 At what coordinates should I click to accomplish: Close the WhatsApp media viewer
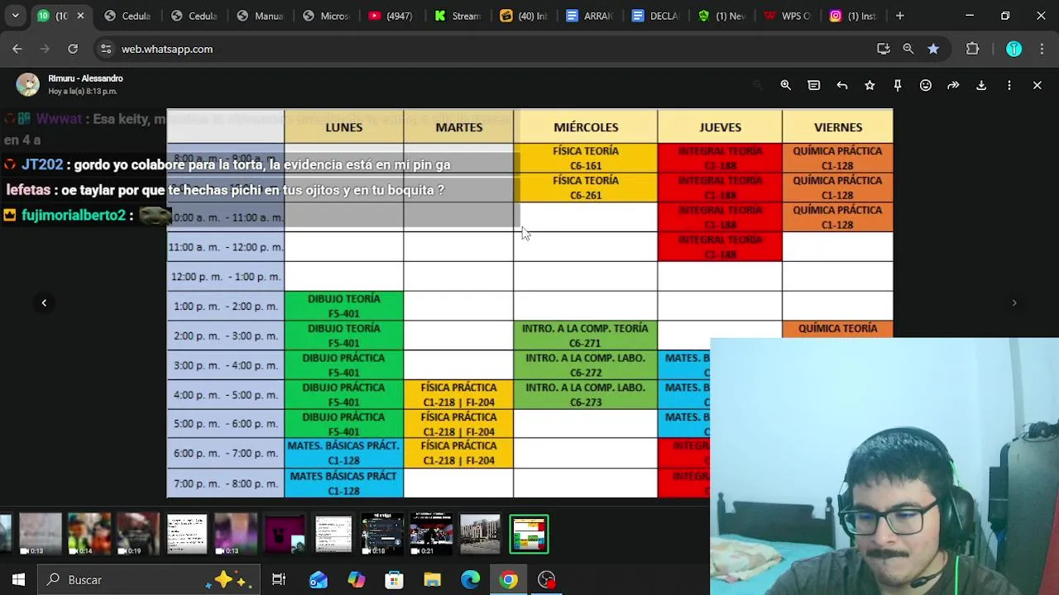pyautogui.click(x=1037, y=85)
